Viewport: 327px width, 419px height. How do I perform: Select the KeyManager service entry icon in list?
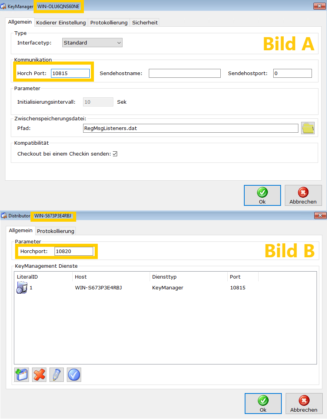(x=22, y=288)
